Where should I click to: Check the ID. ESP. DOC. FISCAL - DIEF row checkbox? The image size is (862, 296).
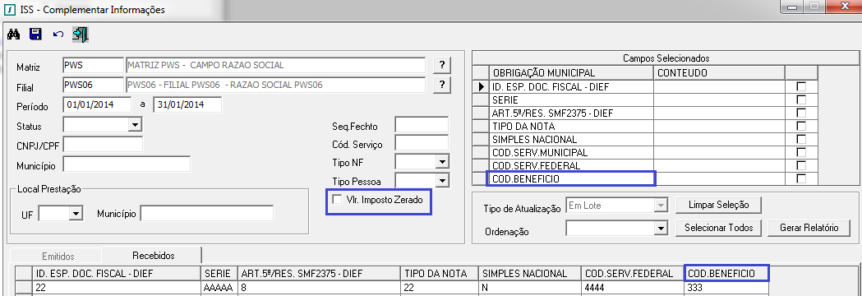(x=801, y=86)
